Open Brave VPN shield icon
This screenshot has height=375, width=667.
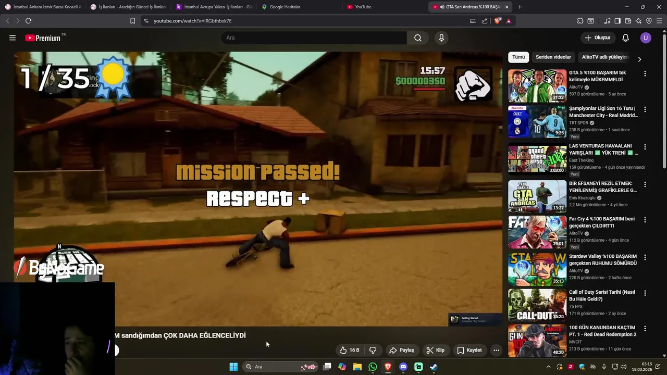tap(649, 21)
